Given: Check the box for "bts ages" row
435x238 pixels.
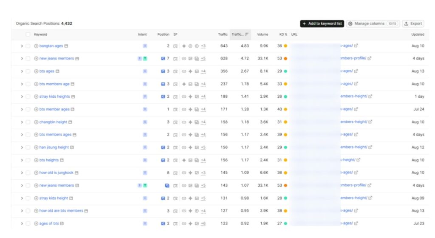Looking at the screenshot, I should tap(28, 71).
